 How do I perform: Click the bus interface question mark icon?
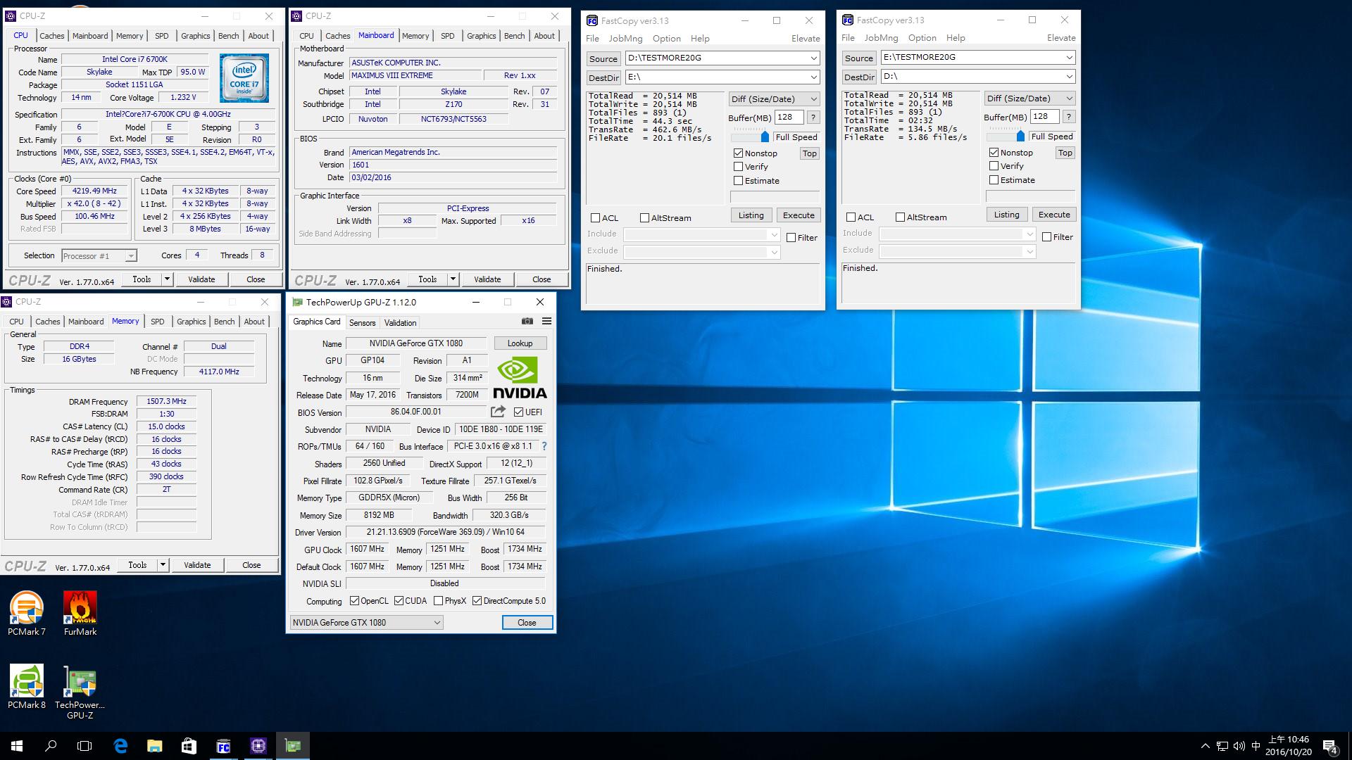pos(544,446)
